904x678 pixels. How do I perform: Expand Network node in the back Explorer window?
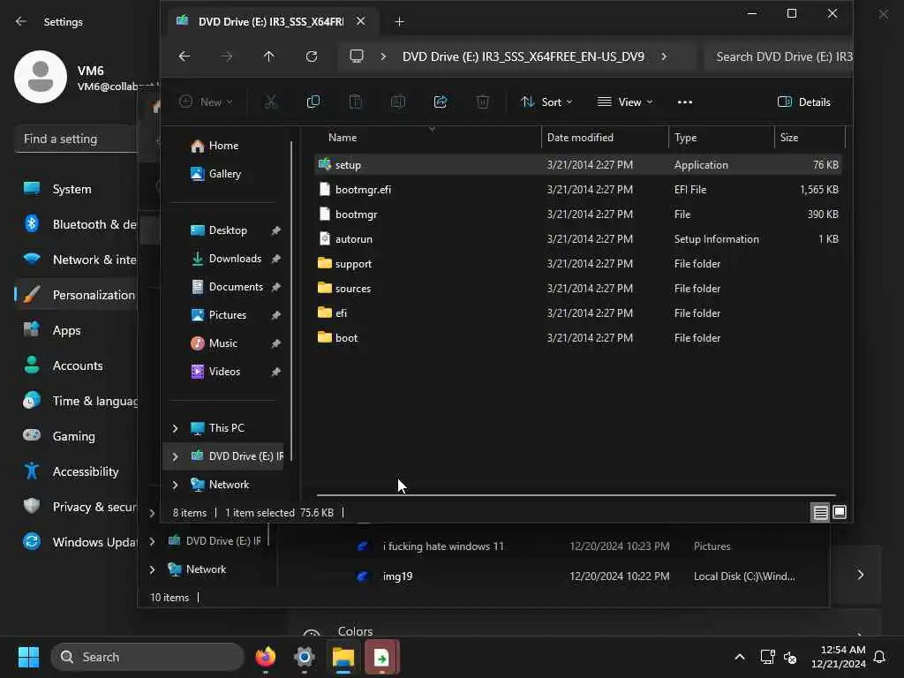pyautogui.click(x=152, y=569)
